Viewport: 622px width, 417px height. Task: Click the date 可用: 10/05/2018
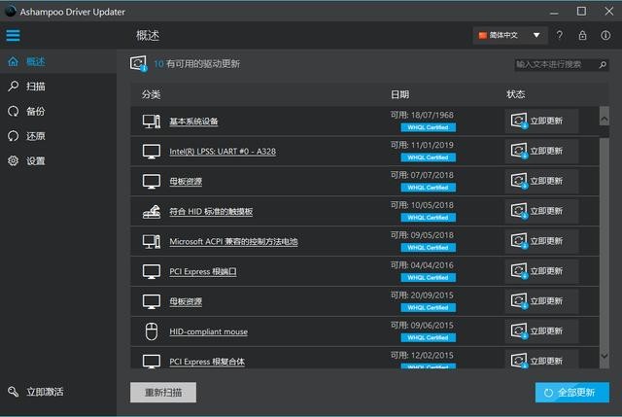pyautogui.click(x=422, y=205)
